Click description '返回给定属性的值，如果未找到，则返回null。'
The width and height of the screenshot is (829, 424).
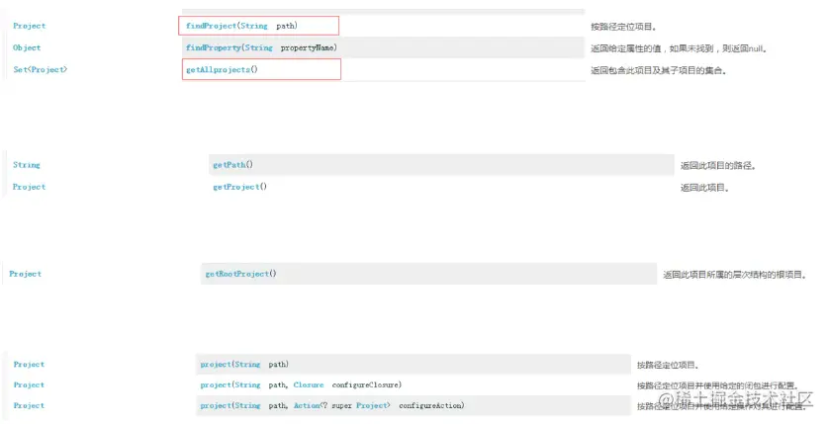(x=679, y=48)
